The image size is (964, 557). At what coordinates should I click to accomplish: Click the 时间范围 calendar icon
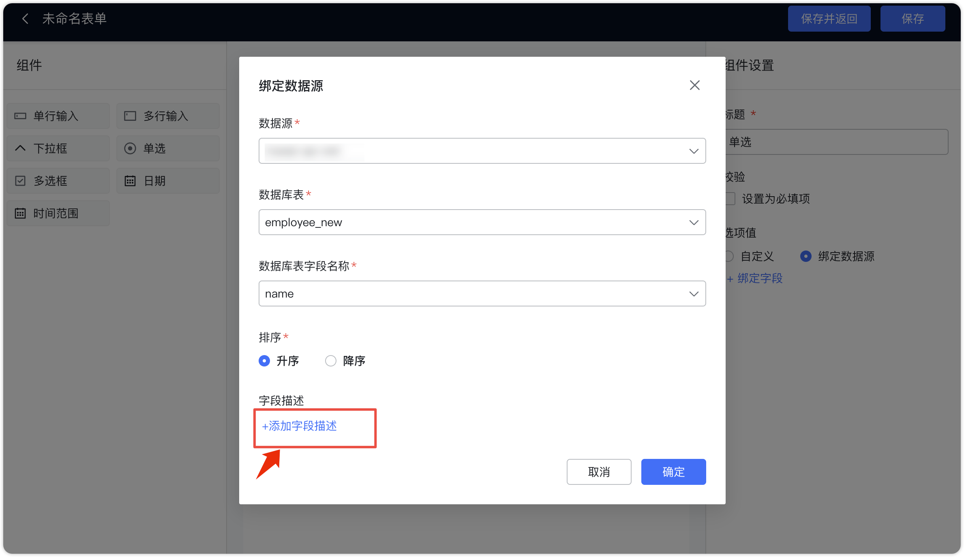pos(20,213)
